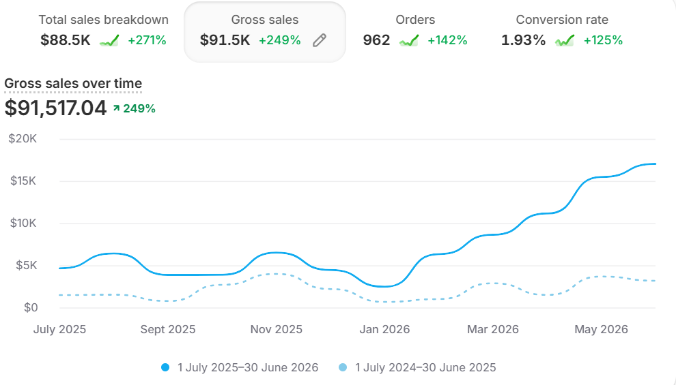Viewport: 676px width, 385px height.
Task: Click sparkline icon beside 962 orders
Action: pyautogui.click(x=409, y=40)
